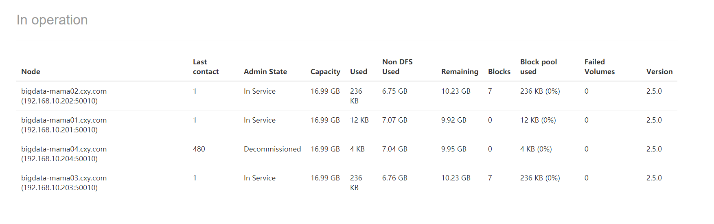
Task: Click the Remaining column header
Action: [460, 72]
